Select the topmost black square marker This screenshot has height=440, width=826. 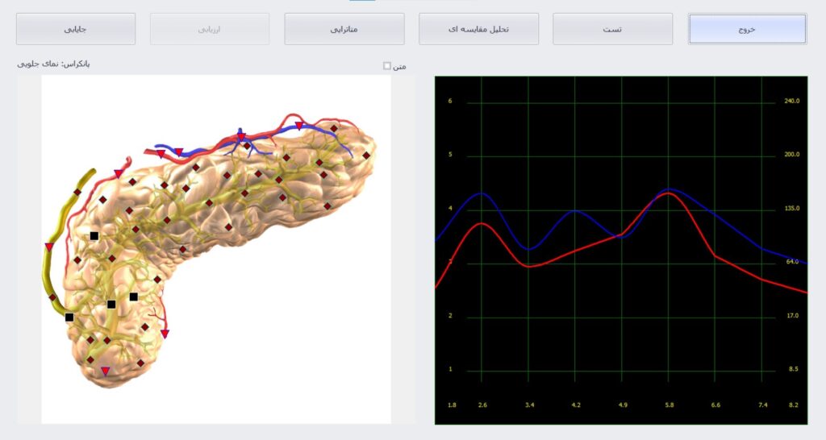(94, 236)
